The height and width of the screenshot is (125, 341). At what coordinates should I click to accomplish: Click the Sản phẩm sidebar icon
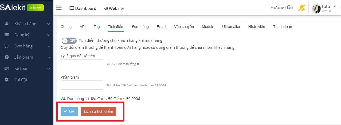click(x=7, y=57)
